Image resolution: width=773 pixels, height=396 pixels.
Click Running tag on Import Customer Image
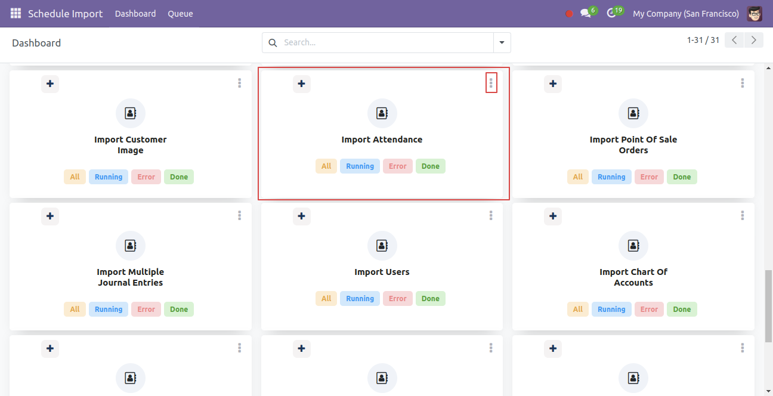109,177
